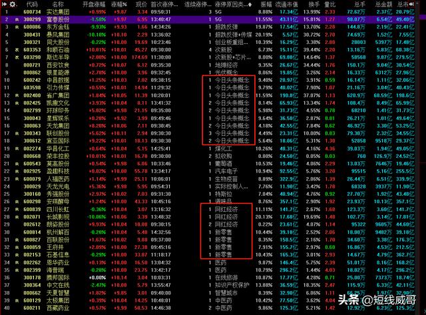The width and height of the screenshot is (426, 315).
Task: Click the 知识产权保护 reason in row 37
Action: pyautogui.click(x=232, y=285)
